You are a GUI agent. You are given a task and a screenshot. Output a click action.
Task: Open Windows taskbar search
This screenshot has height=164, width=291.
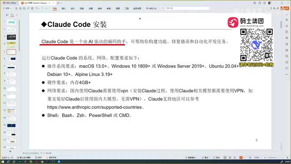[8, 162]
